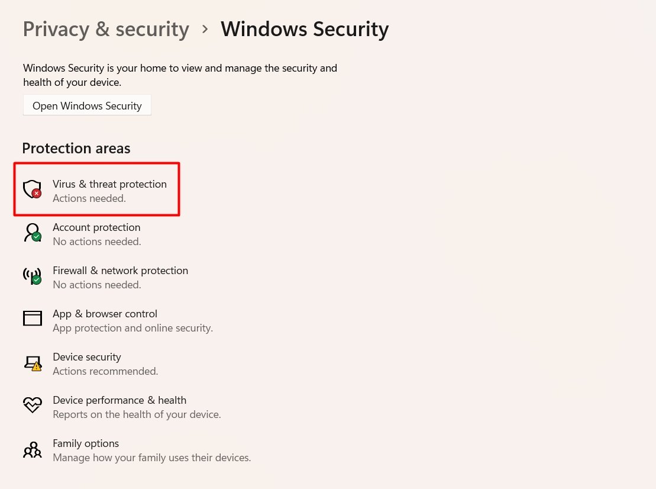Viewport: 656px width, 489px height.
Task: Click the Family options people icon
Action: pyautogui.click(x=32, y=450)
